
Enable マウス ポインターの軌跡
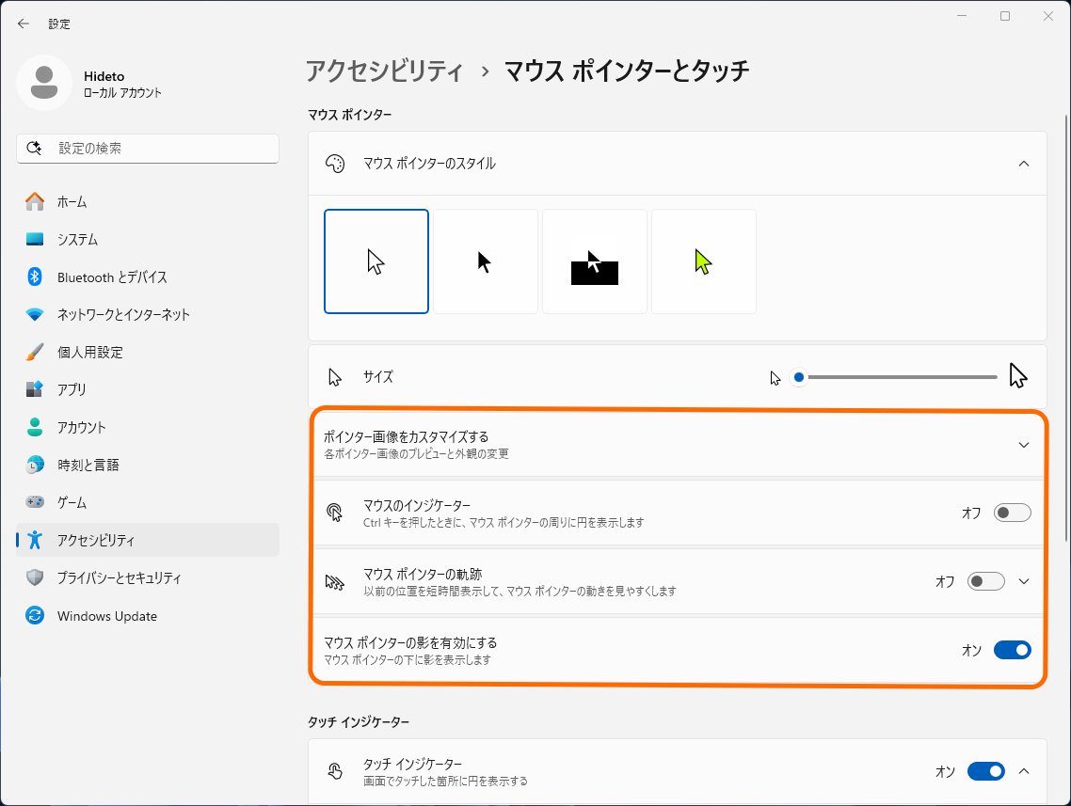pyautogui.click(x=985, y=581)
